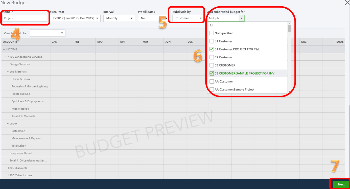Collapse the Labor subsection
350x189 pixels.
tap(8, 123)
